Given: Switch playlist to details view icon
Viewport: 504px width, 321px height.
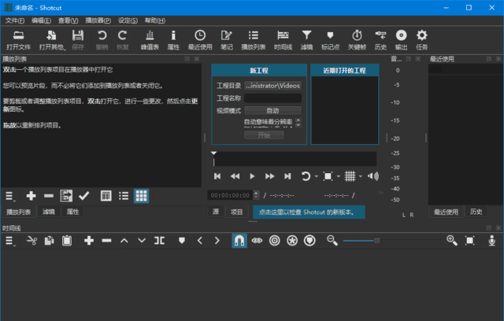Looking at the screenshot, I should 106,196.
